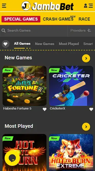Expand the Most Played arrow button
The width and height of the screenshot is (95, 171).
click(86, 127)
